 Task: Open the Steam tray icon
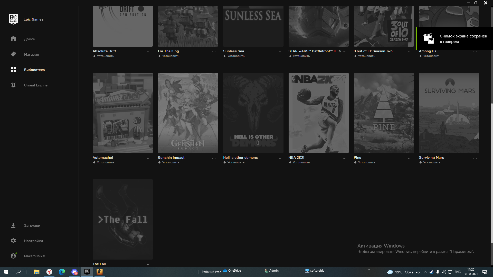[431, 272]
